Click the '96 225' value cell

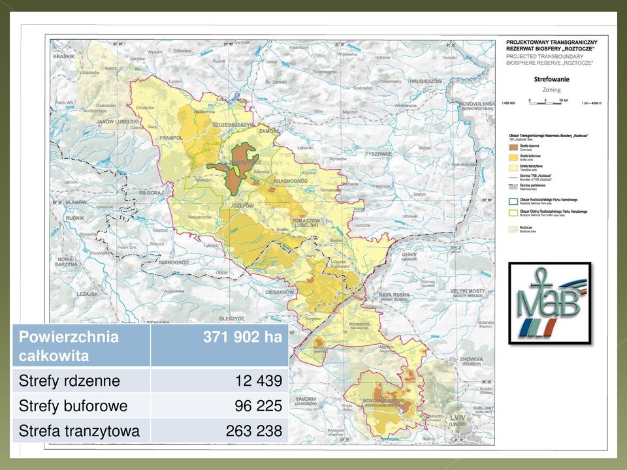219,405
